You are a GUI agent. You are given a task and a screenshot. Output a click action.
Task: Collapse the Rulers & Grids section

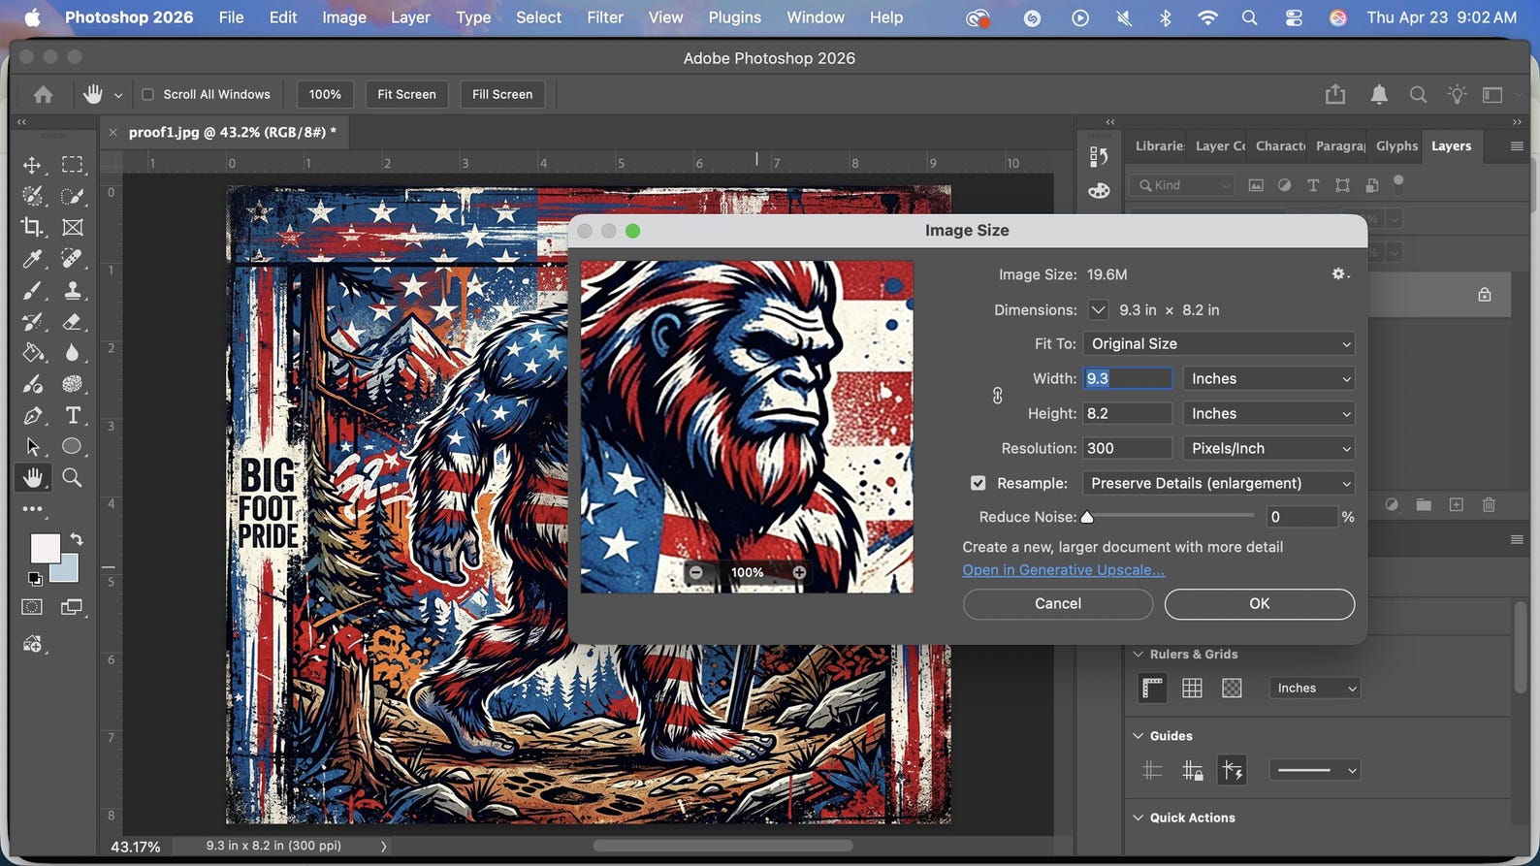[1139, 655]
